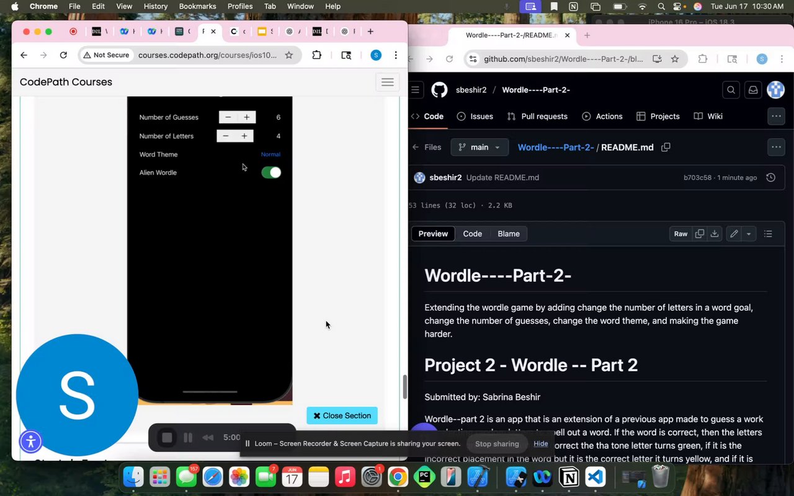The image size is (794, 496).
Task: Select the Preview file view
Action: (x=433, y=234)
